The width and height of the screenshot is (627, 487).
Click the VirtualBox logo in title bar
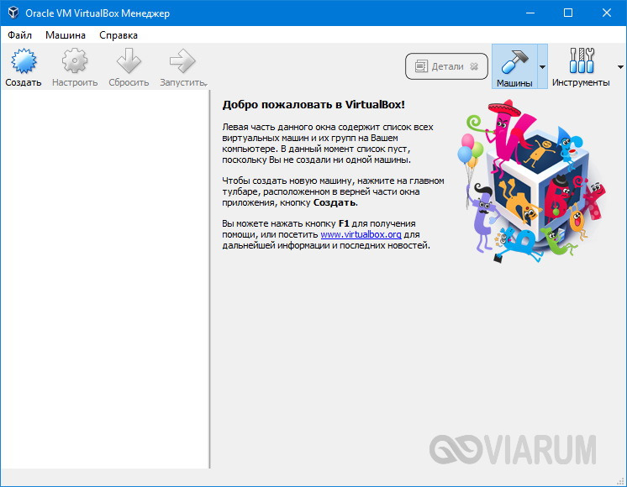click(13, 13)
